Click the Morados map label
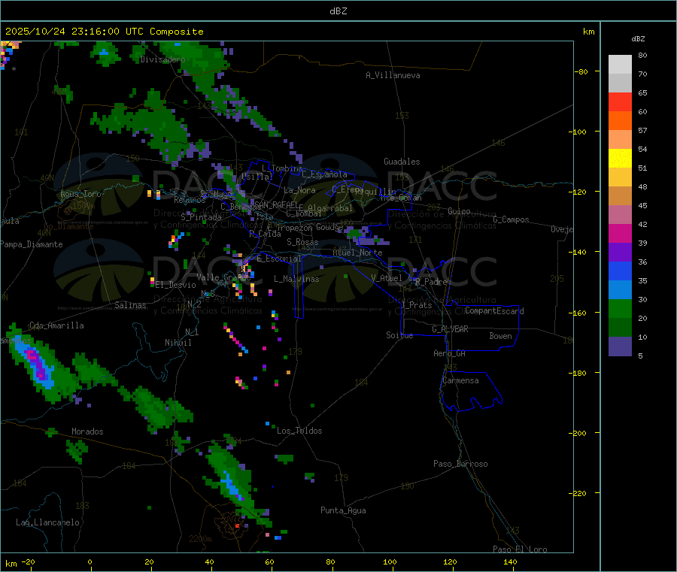Viewport: 677px width, 572px height. (x=88, y=431)
